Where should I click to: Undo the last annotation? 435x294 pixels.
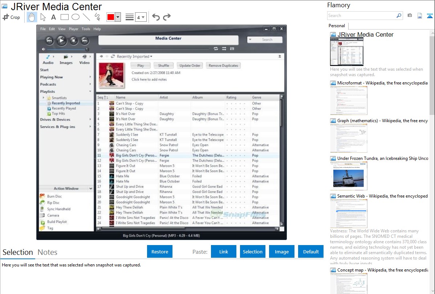(156, 17)
